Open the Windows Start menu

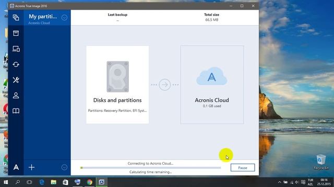point(6,182)
